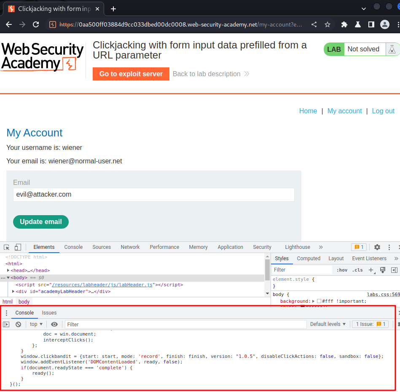Clear the console
Viewport: 400px width, 392px height.
[x=19, y=325]
